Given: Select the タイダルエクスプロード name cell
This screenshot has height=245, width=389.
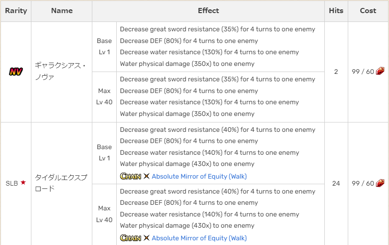Looking at the screenshot, I should (61, 183).
